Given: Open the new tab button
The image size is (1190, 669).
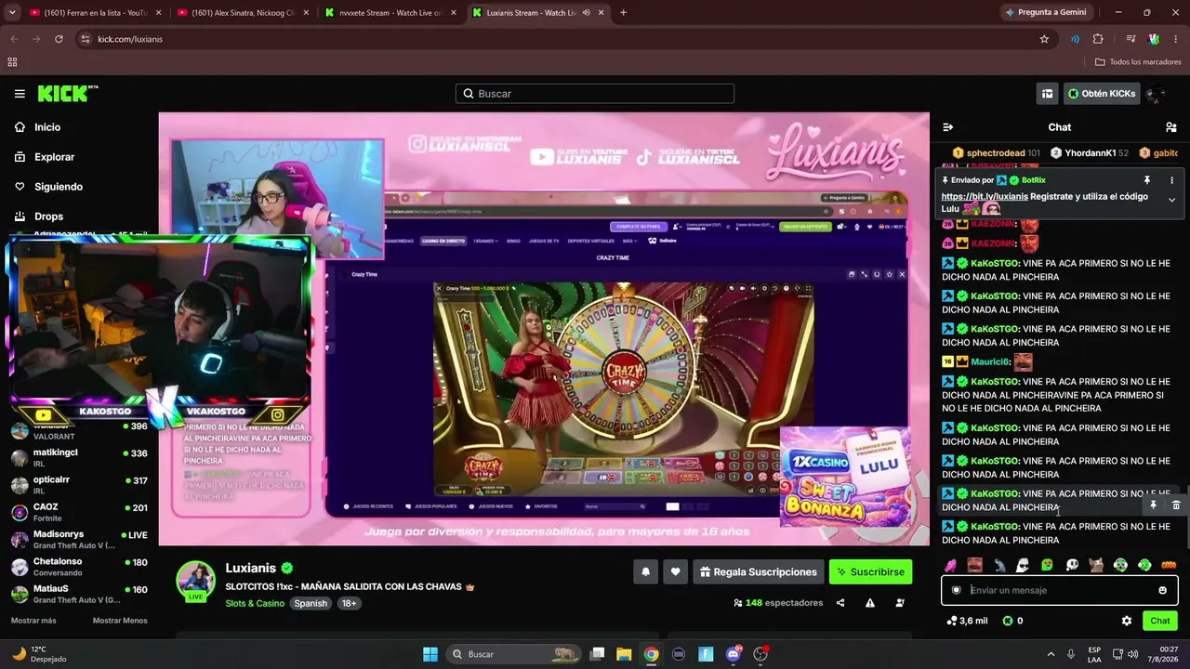Looking at the screenshot, I should point(623,13).
